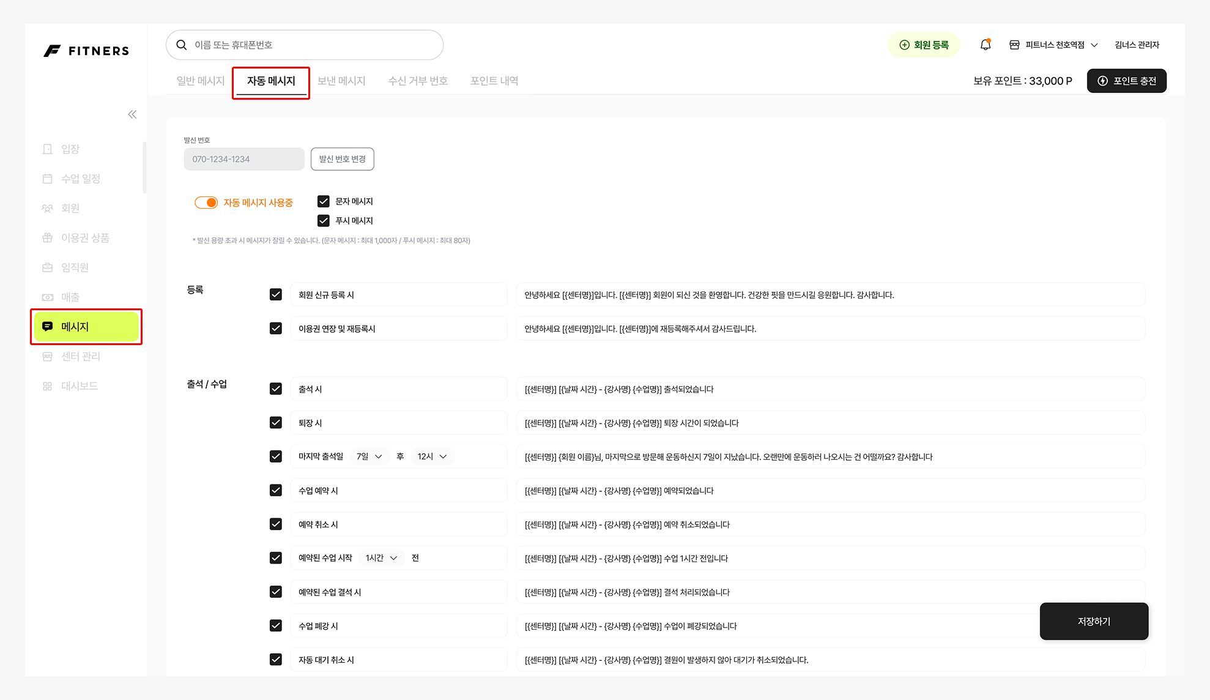1210x700 pixels.
Task: Open the 7일 days dropdown
Action: [369, 456]
